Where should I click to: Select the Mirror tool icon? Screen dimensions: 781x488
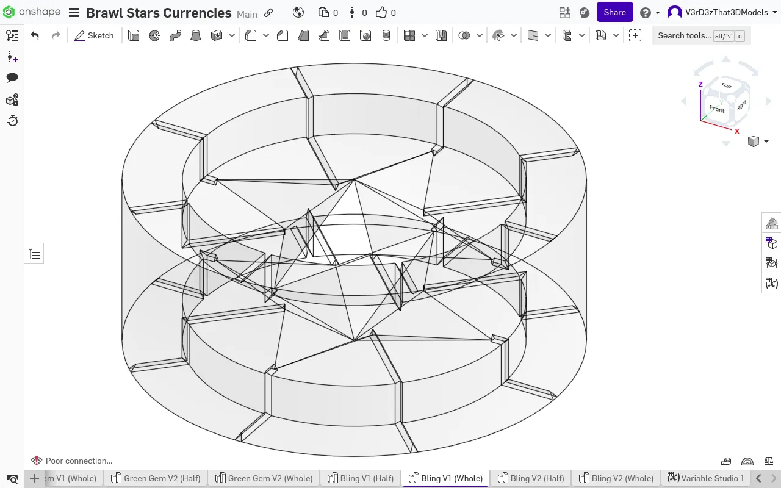tap(441, 35)
